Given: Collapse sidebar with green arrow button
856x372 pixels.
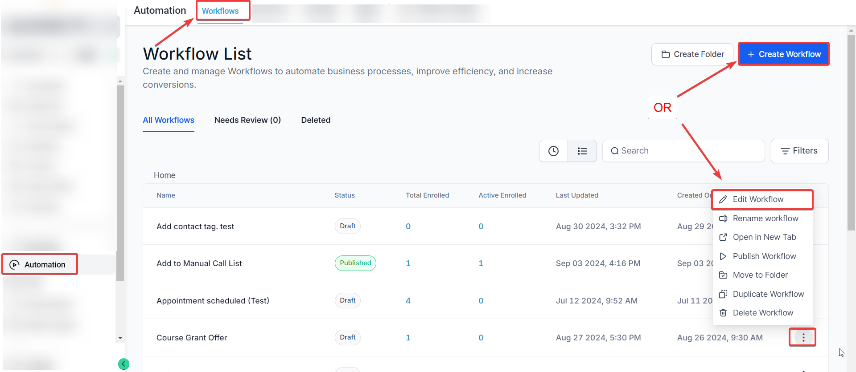Looking at the screenshot, I should tap(123, 364).
